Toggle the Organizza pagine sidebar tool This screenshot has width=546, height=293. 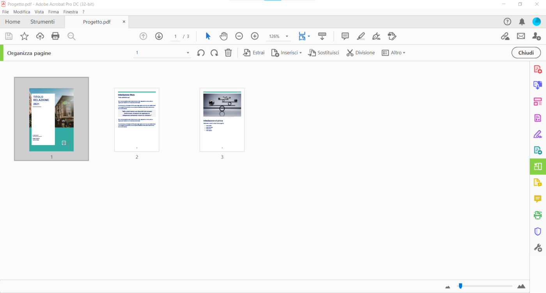click(537, 166)
